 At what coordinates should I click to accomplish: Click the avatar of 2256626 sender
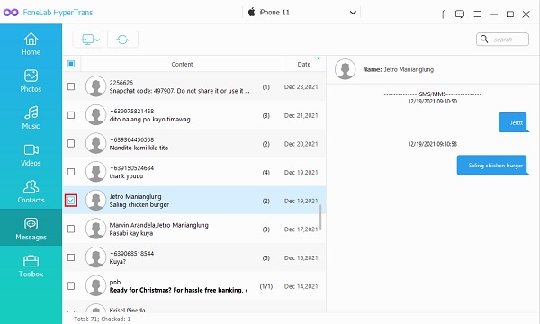[x=95, y=86]
